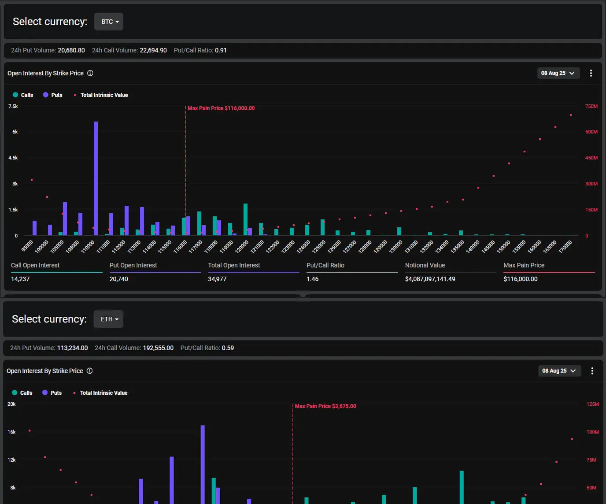The width and height of the screenshot is (606, 504).
Task: Toggle the Puts series in ETH chart legend
Action: point(52,393)
